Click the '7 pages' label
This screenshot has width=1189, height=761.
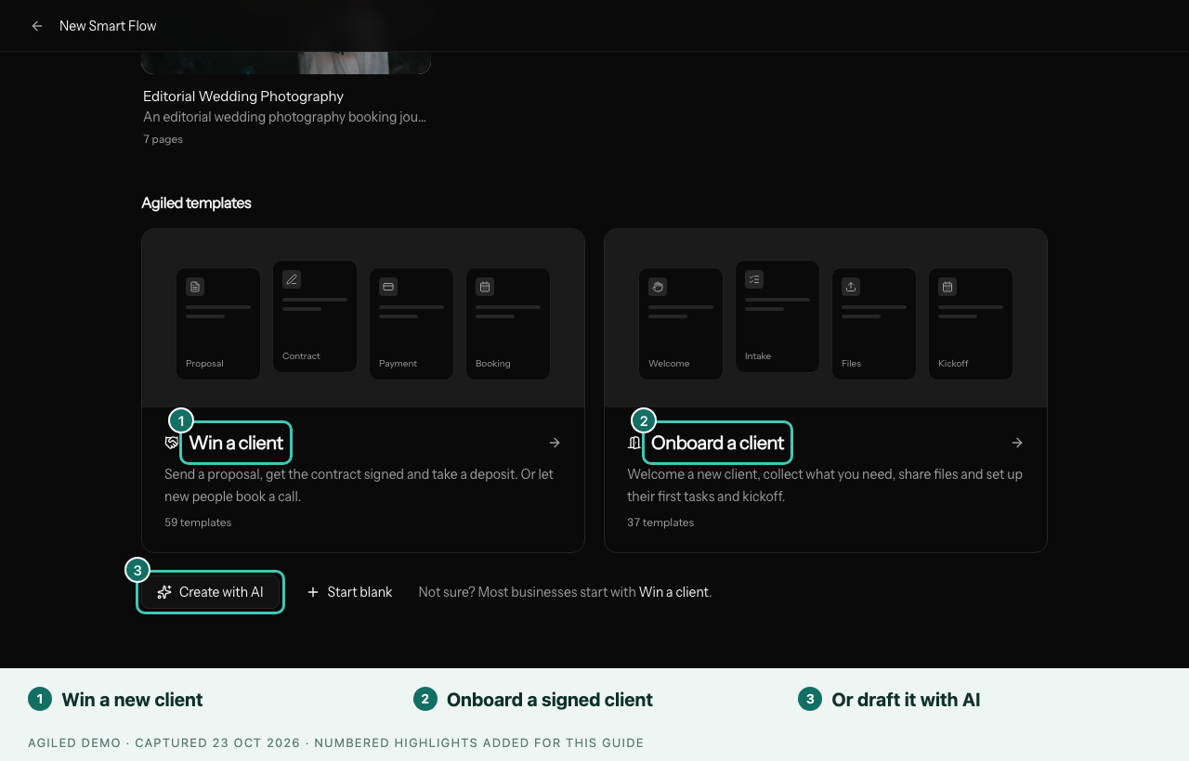click(163, 139)
